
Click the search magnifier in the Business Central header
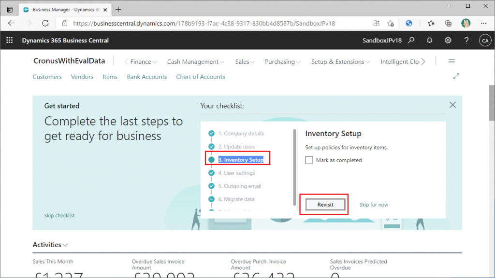coord(411,41)
